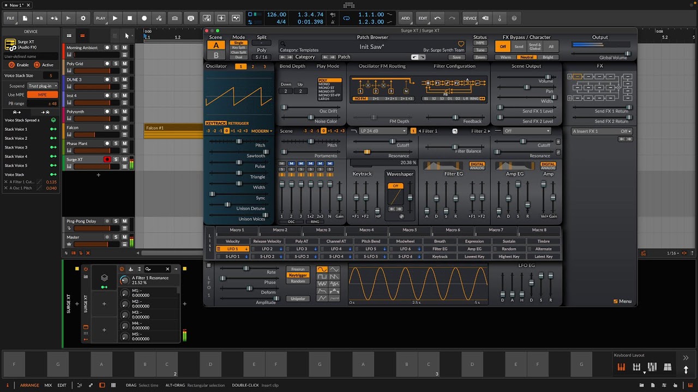Open the DEVICE menu dropdown
Viewport: 698px width, 392px height.
point(470,18)
